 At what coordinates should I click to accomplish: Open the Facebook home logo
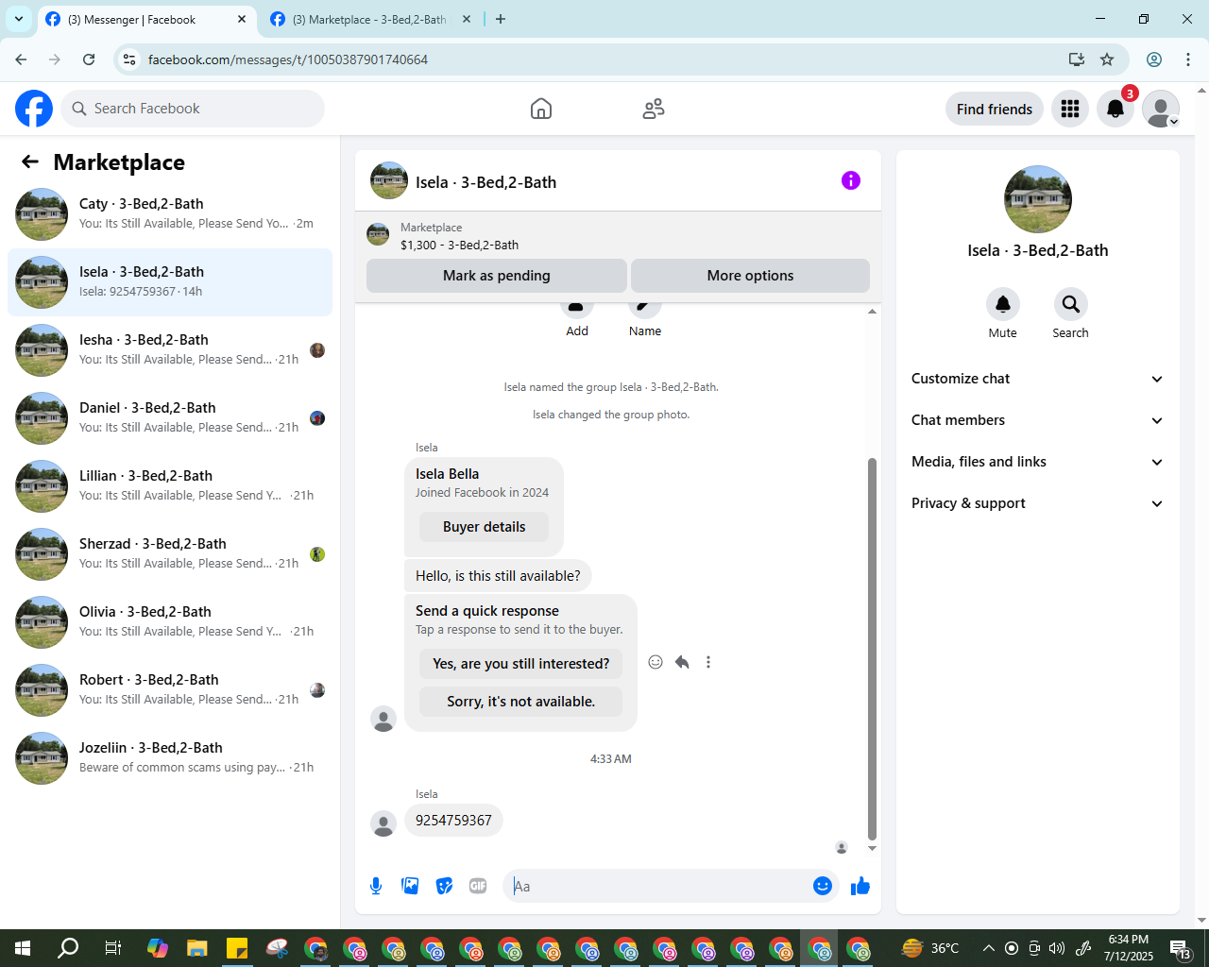click(x=34, y=109)
